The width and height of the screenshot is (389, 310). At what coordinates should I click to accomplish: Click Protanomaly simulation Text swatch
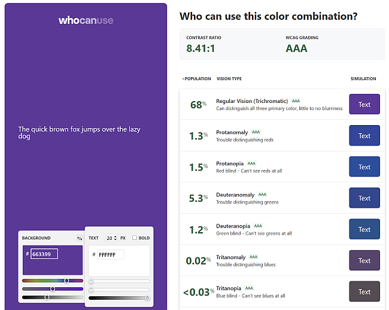pos(364,135)
